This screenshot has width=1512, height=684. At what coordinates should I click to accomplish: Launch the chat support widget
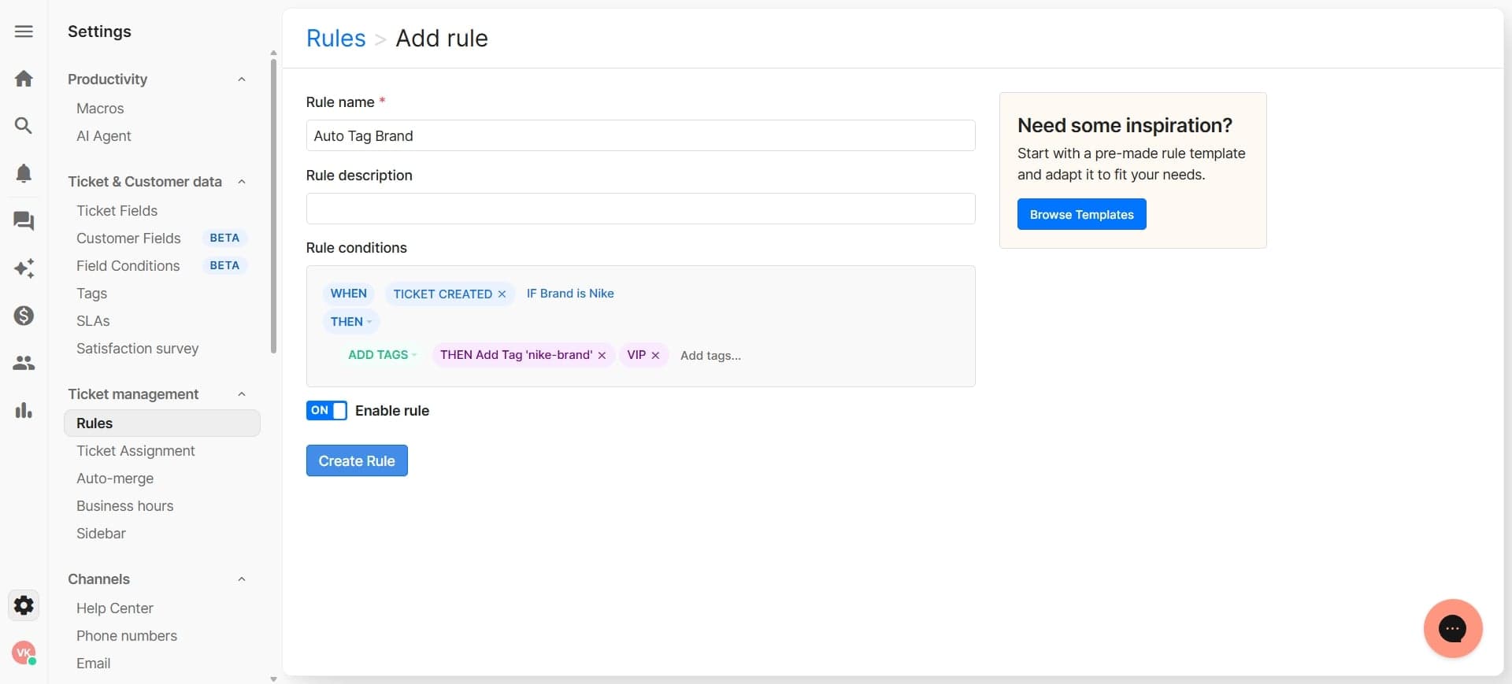coord(1452,628)
